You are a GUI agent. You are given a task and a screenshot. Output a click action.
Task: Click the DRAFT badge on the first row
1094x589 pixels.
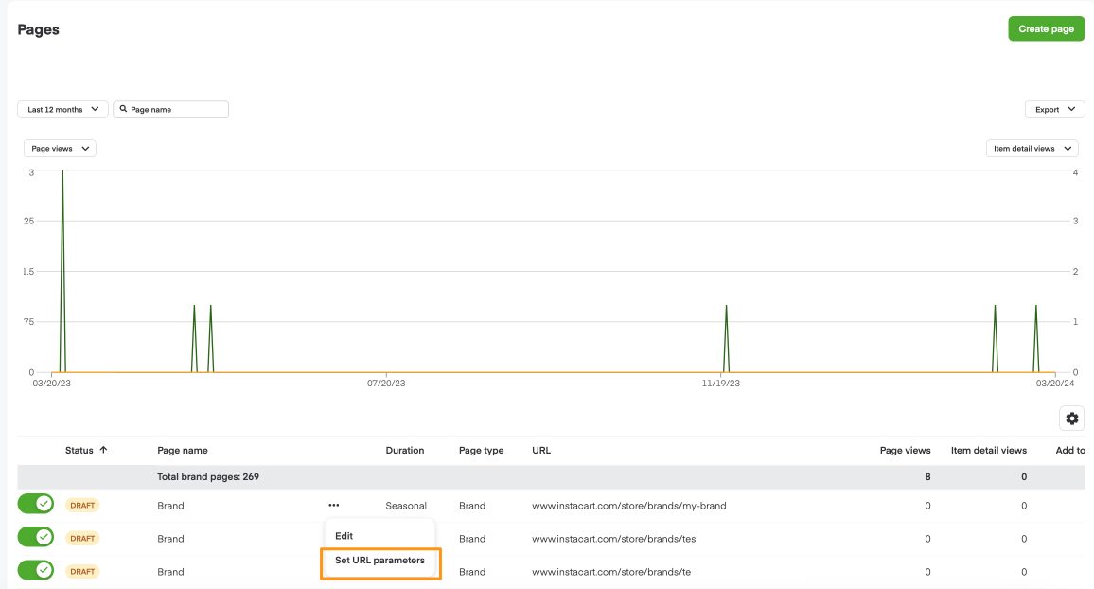point(82,505)
